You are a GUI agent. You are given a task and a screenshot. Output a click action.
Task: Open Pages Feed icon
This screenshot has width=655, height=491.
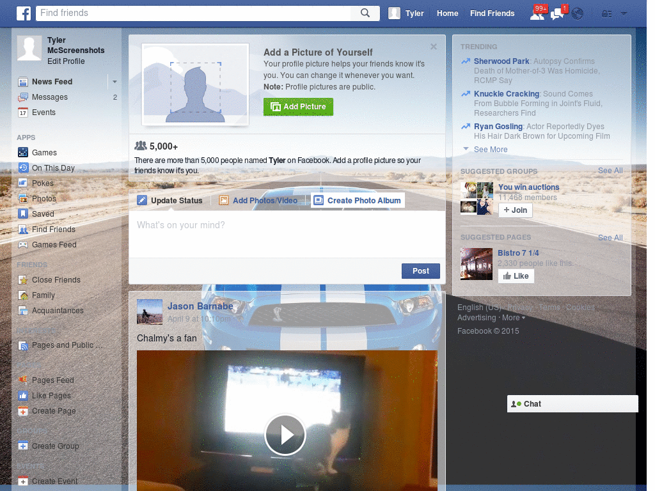[23, 380]
